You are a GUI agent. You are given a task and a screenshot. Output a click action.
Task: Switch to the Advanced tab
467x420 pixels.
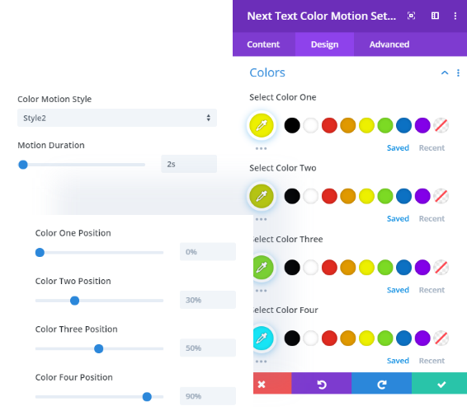pyautogui.click(x=389, y=44)
